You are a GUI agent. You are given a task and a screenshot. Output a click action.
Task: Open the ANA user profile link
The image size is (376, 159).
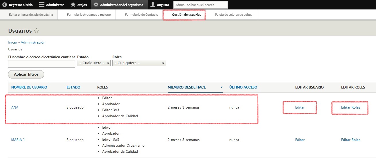(15, 107)
